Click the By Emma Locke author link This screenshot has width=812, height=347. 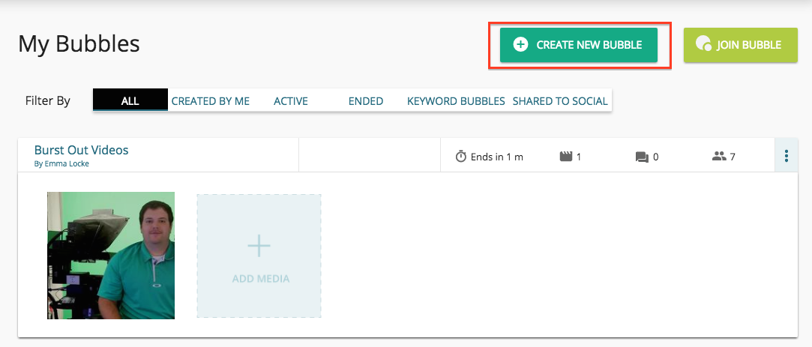coord(61,163)
